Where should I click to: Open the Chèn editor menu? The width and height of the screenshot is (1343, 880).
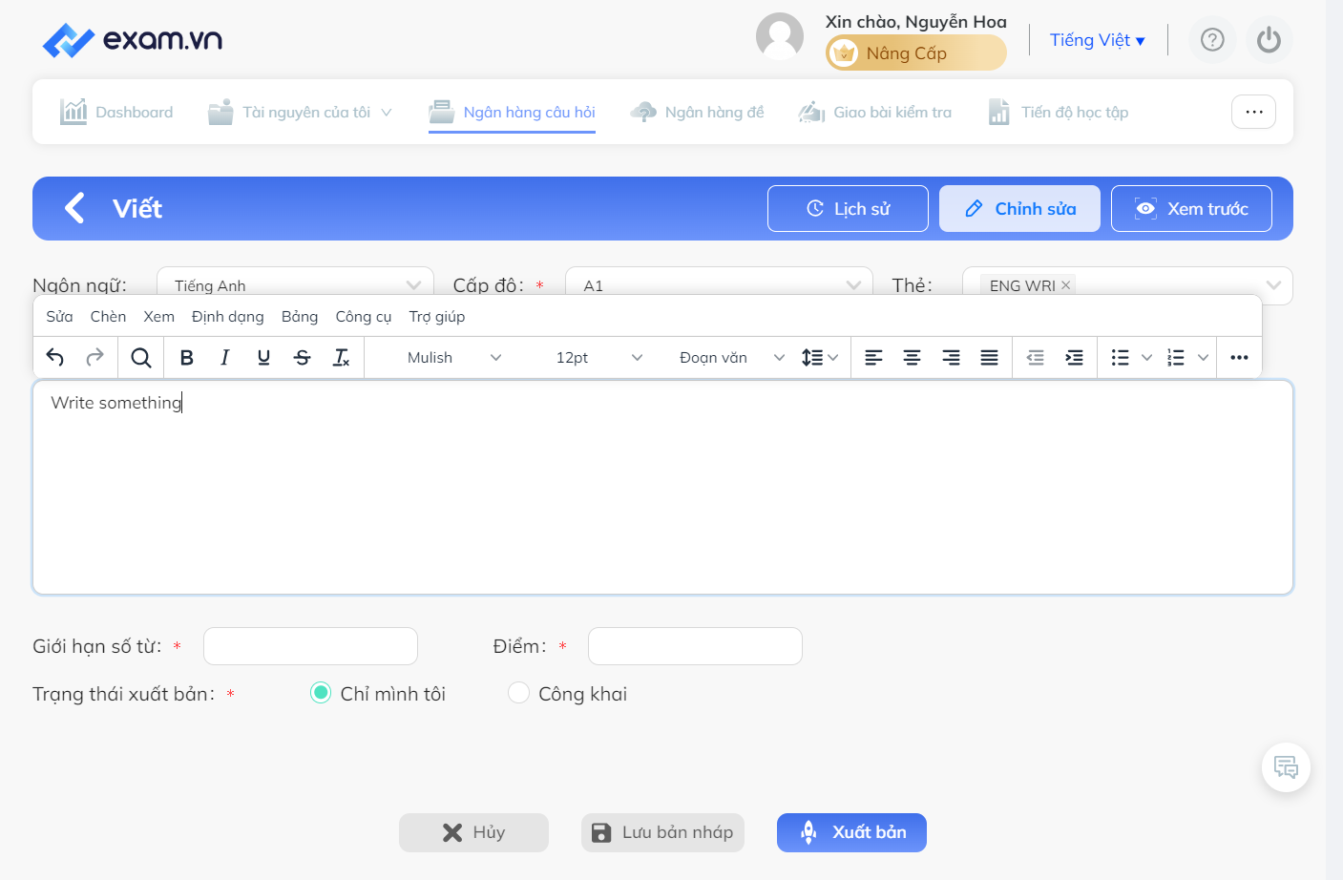click(x=108, y=317)
